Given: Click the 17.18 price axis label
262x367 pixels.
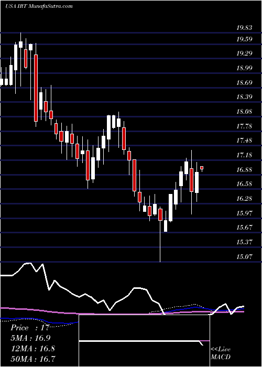Looking at the screenshot, I should (x=244, y=155).
